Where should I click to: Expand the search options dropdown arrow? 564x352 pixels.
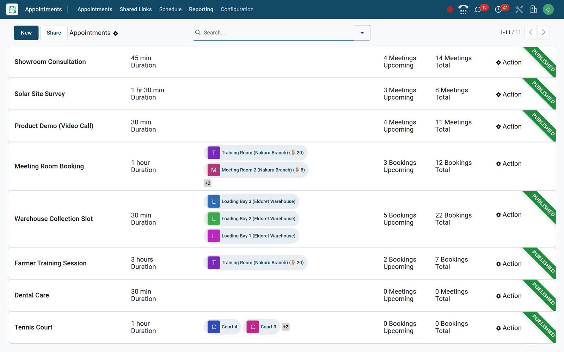coord(362,33)
